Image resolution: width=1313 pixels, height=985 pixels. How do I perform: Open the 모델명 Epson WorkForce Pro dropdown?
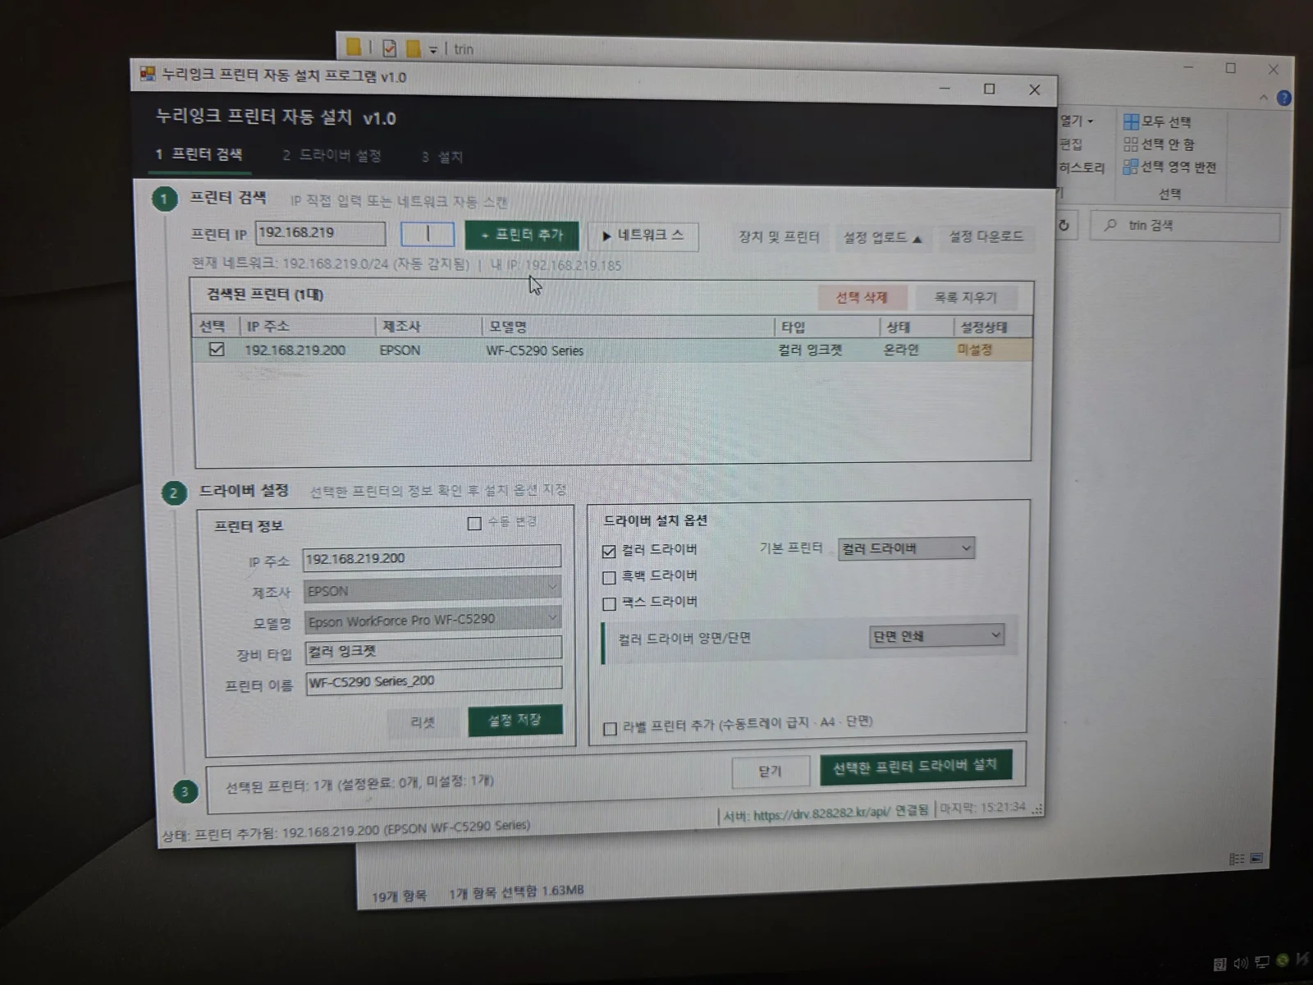pos(432,620)
